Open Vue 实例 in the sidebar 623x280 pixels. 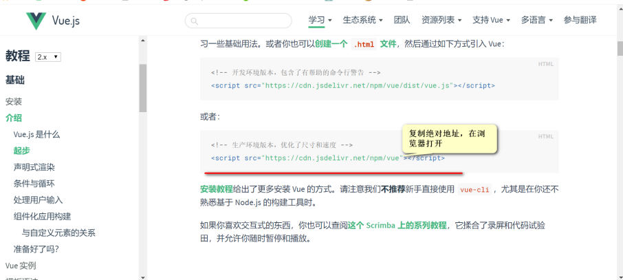pyautogui.click(x=21, y=266)
